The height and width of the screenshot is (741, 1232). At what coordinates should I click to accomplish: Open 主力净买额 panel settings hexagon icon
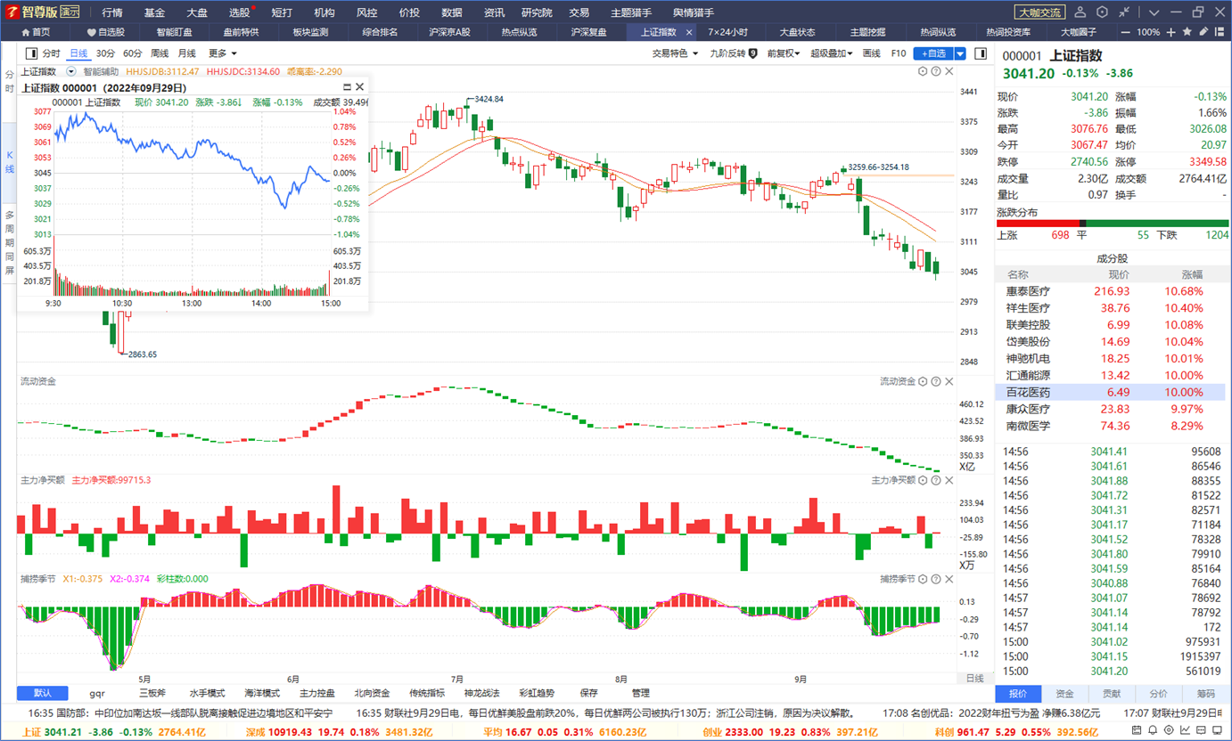[x=923, y=480]
